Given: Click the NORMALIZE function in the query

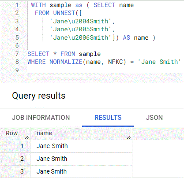Looking at the screenshot, I should [66, 62].
